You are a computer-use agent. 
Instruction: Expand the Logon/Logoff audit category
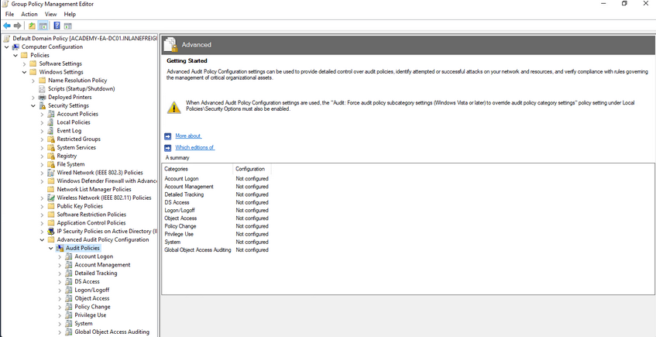(60, 290)
